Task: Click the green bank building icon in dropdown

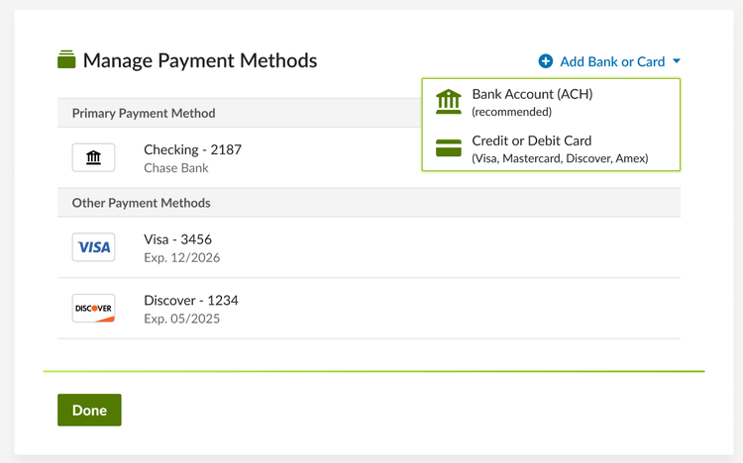Action: [448, 101]
